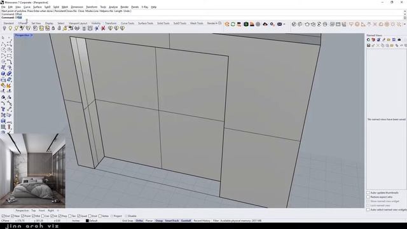This screenshot has width=407, height=229.
Task: Click the Filter label in status bar
Action: (x=216, y=221)
